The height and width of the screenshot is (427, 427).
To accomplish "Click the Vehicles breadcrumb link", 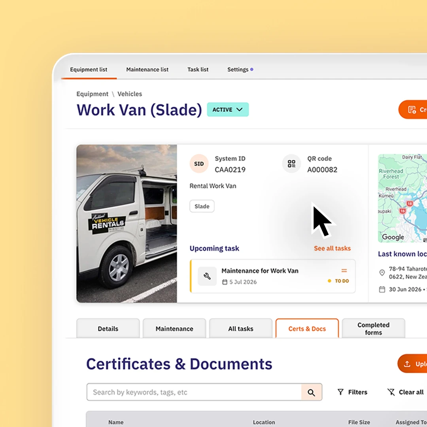I will tap(130, 94).
